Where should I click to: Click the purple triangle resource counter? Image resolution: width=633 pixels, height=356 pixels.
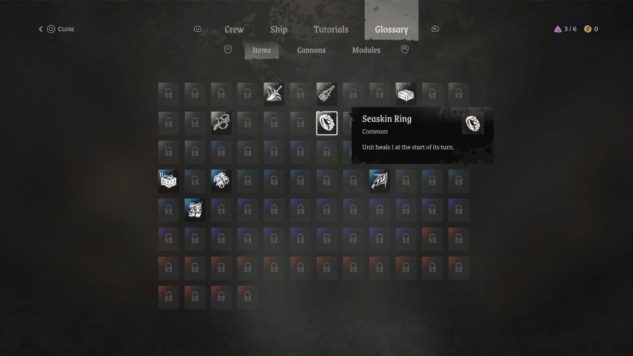click(565, 29)
